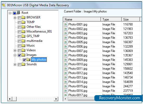Select file Photo-0015.jpg
The height and width of the screenshot is (104, 143).
point(78,86)
